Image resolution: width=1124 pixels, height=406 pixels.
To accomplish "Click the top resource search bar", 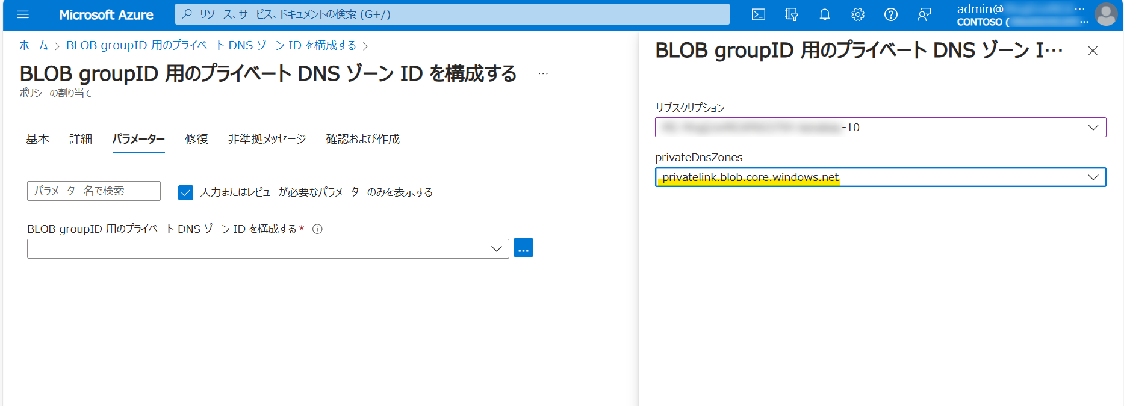I will (x=452, y=14).
